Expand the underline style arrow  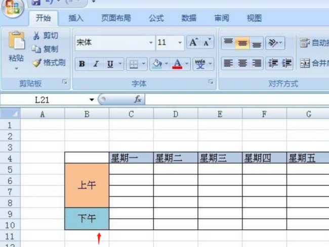tap(120, 64)
